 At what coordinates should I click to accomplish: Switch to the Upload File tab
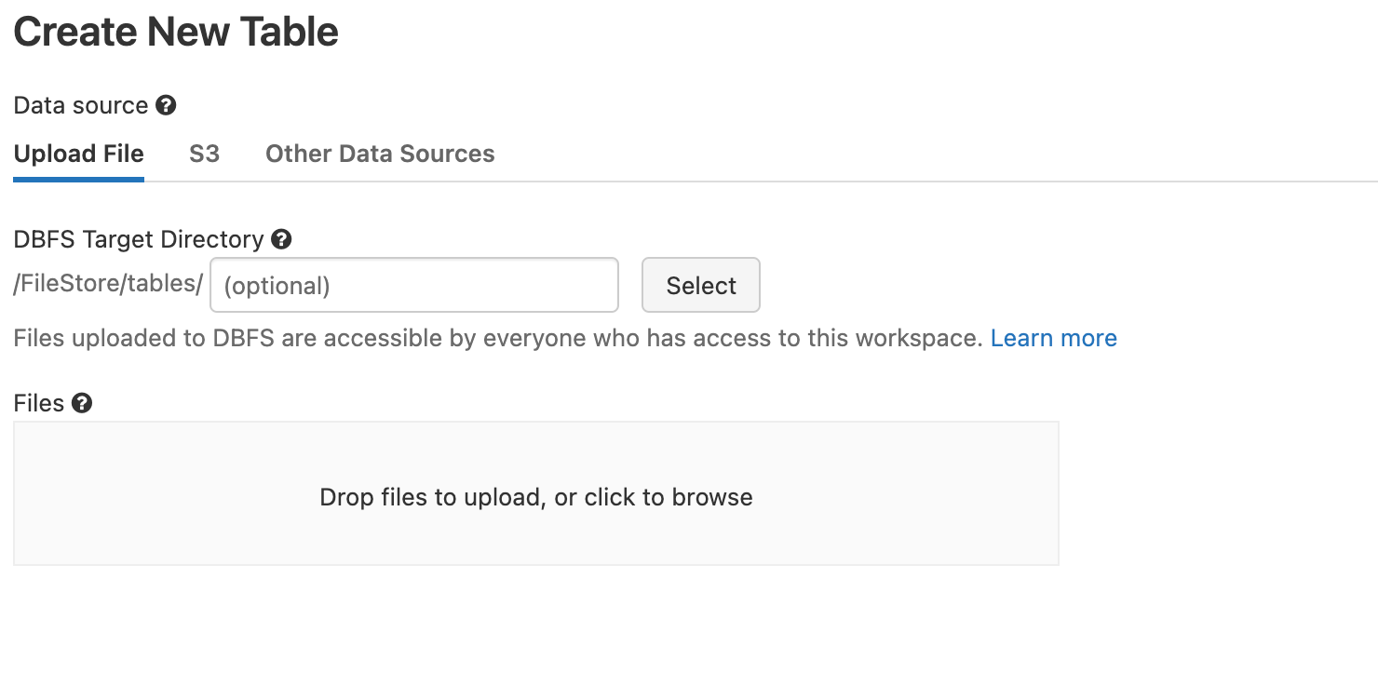tap(79, 154)
